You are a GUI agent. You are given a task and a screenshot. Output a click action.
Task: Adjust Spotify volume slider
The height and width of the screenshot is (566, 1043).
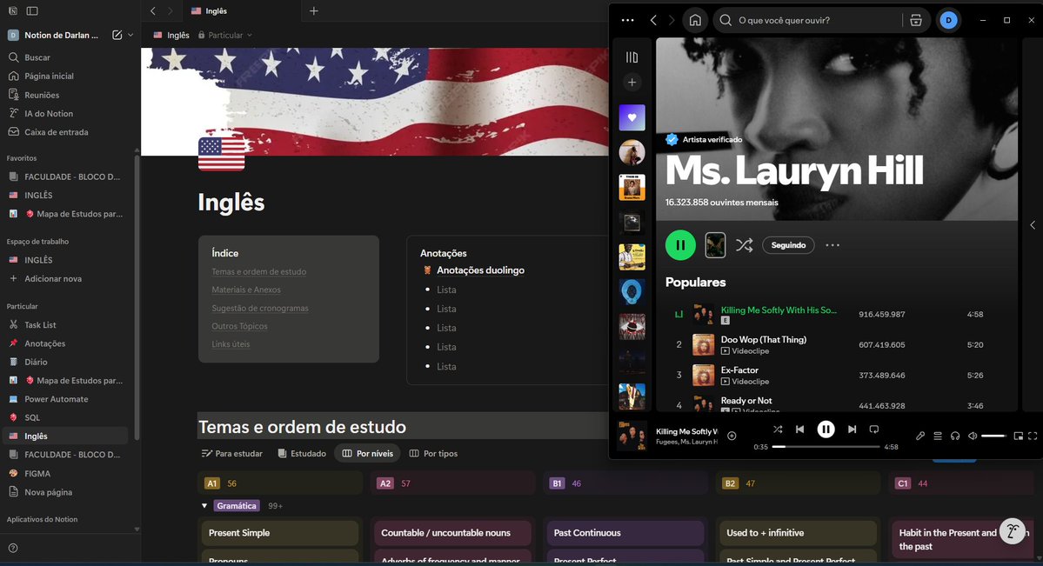pos(993,436)
